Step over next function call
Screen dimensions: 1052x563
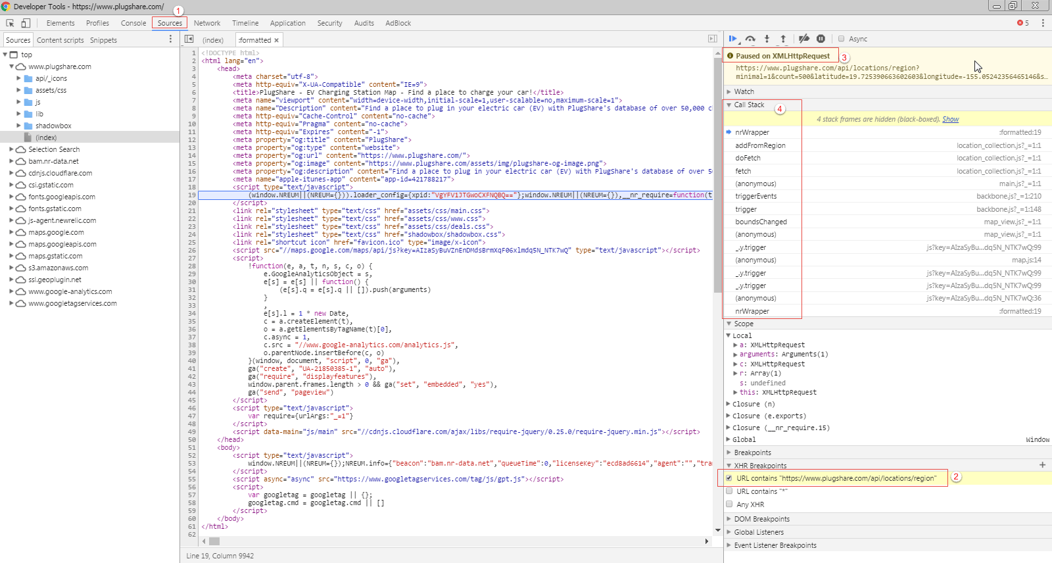[x=750, y=39]
